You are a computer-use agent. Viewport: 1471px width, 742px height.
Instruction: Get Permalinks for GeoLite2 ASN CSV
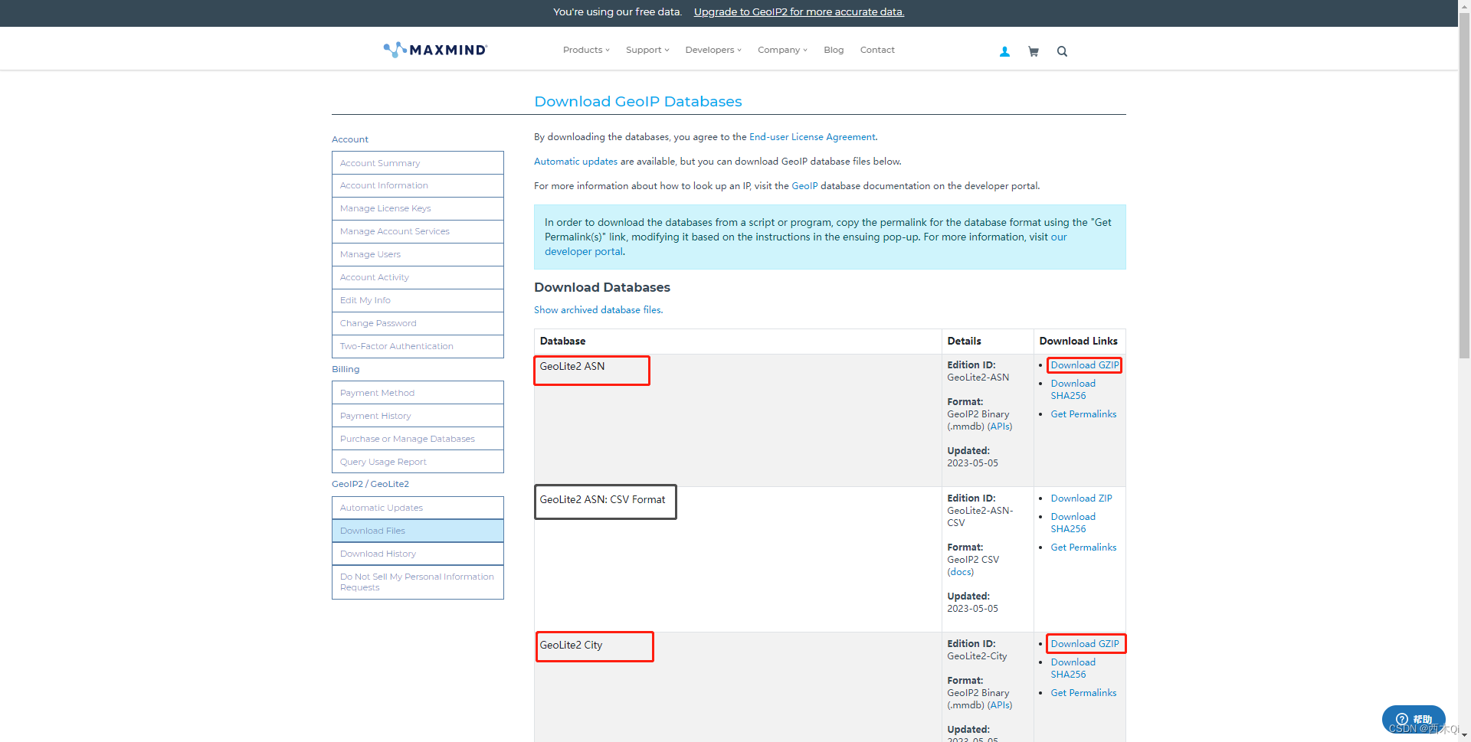[1083, 548]
